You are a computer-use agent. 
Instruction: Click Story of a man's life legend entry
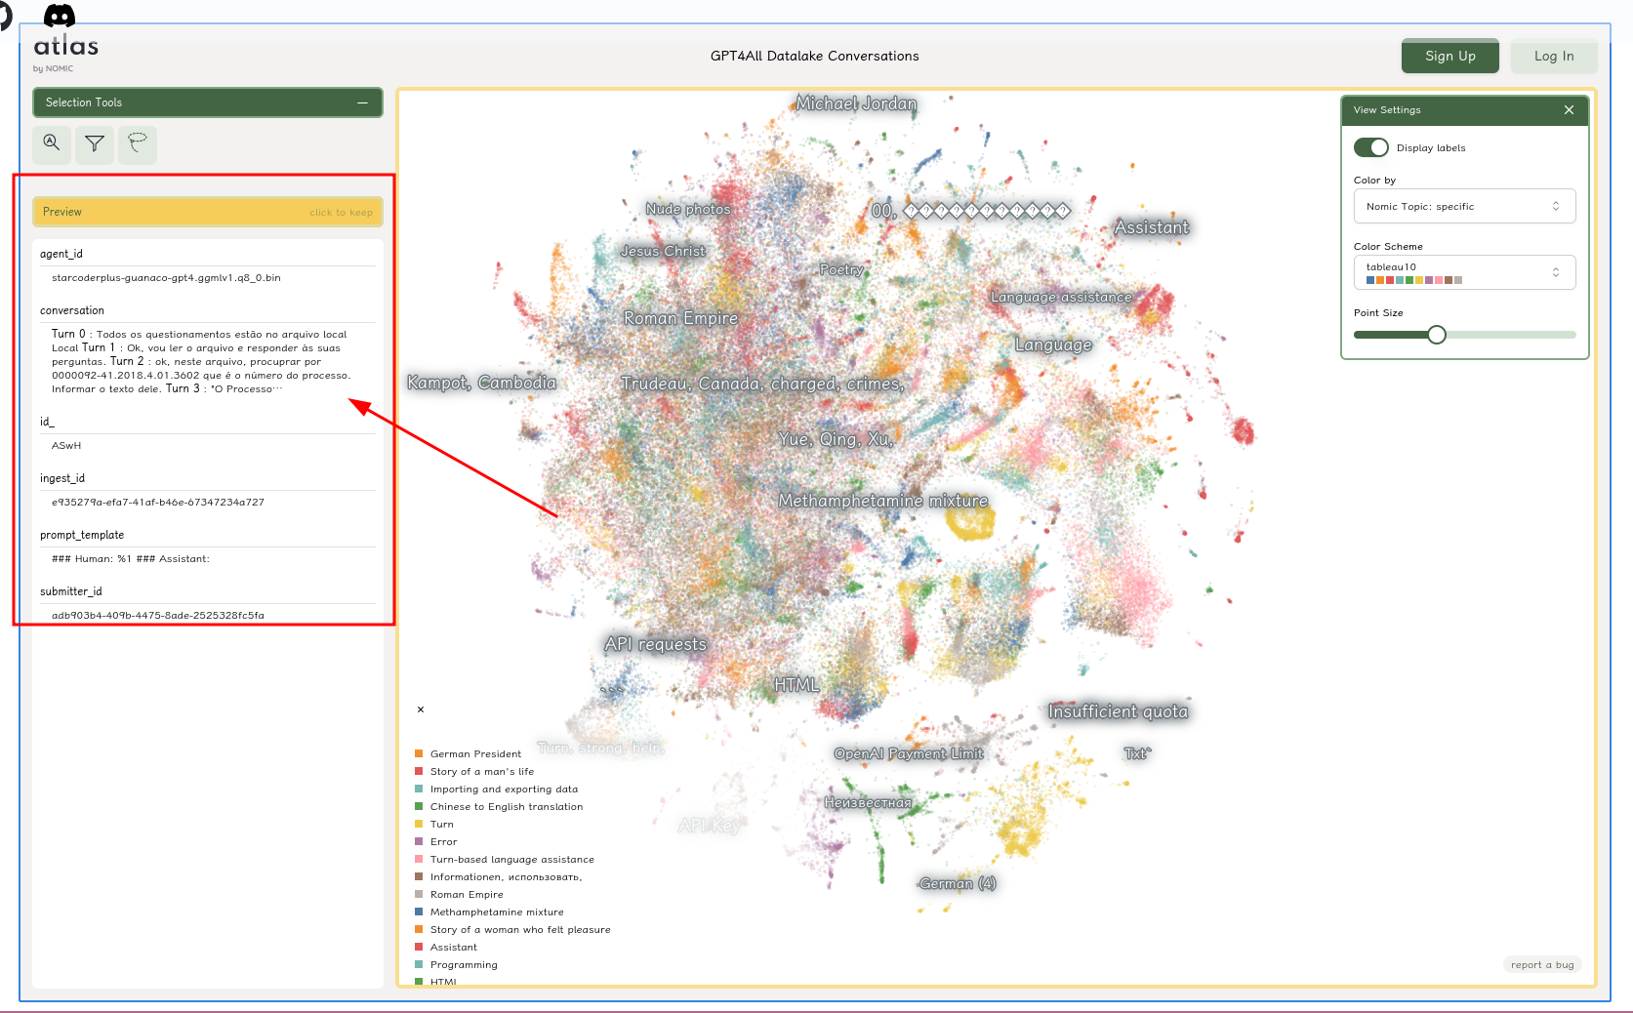point(482,771)
